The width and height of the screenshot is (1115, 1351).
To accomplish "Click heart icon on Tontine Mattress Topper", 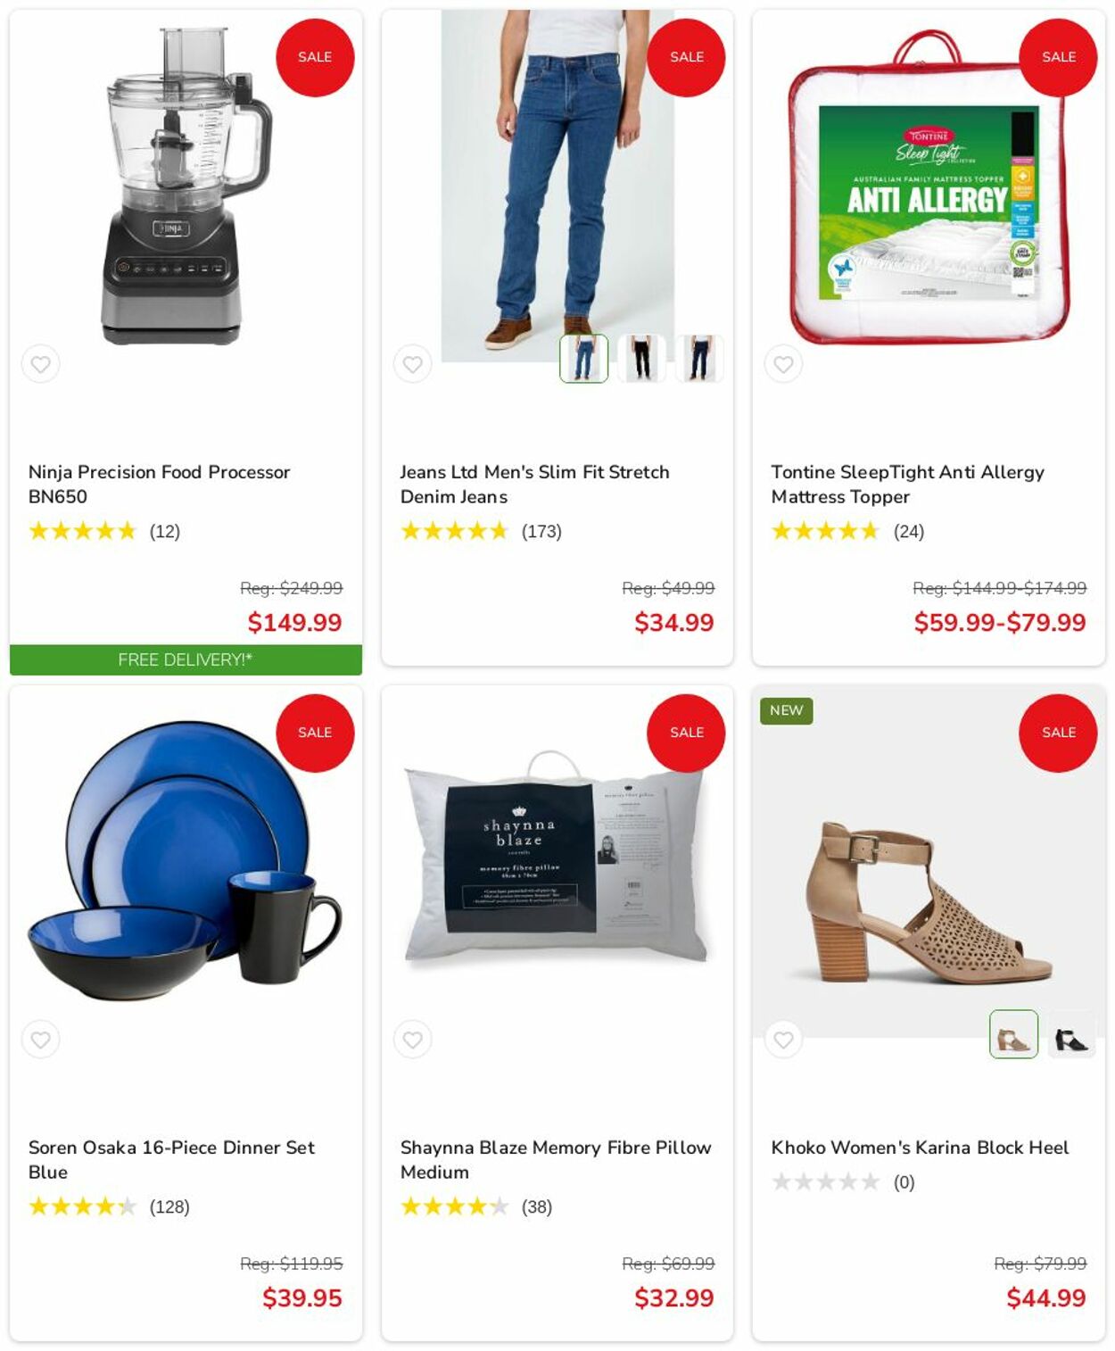I will coord(783,364).
